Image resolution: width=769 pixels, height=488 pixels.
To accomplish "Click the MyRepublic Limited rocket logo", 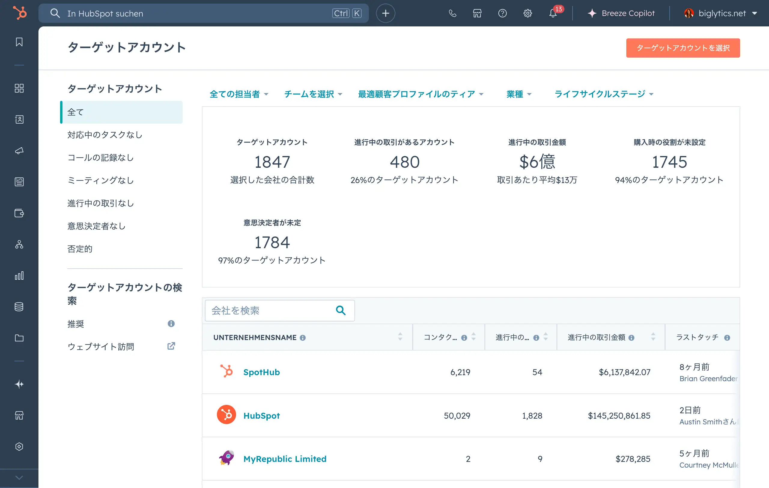I will [226, 458].
